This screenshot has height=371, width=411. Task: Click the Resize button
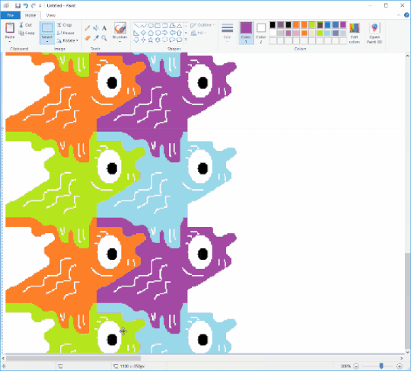[65, 33]
